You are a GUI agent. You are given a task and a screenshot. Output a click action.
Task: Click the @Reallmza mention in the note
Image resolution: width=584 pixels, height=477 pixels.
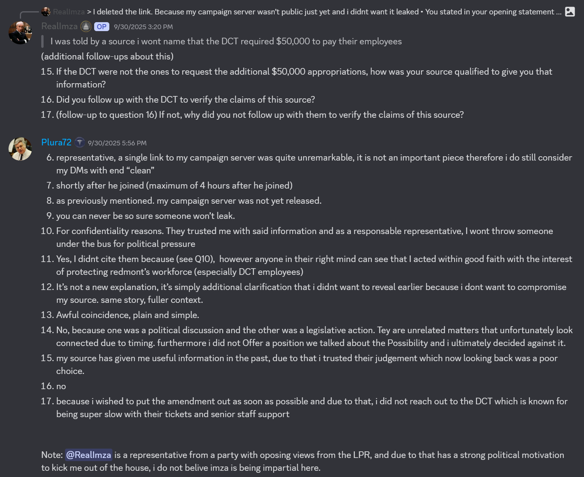88,455
